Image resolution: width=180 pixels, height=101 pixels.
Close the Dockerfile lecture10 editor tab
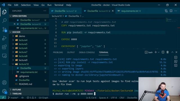(x=113, y=11)
